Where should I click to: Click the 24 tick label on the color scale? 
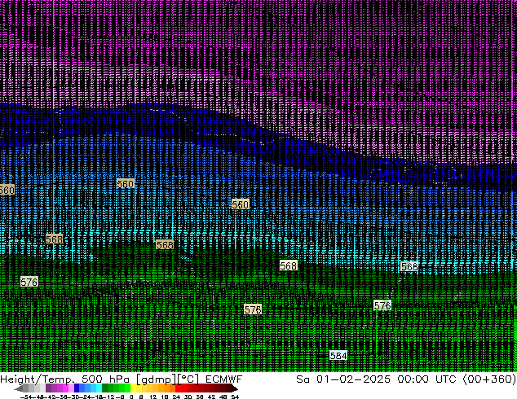point(177,397)
